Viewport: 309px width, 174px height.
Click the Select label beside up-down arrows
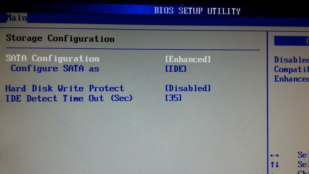[x=303, y=164]
